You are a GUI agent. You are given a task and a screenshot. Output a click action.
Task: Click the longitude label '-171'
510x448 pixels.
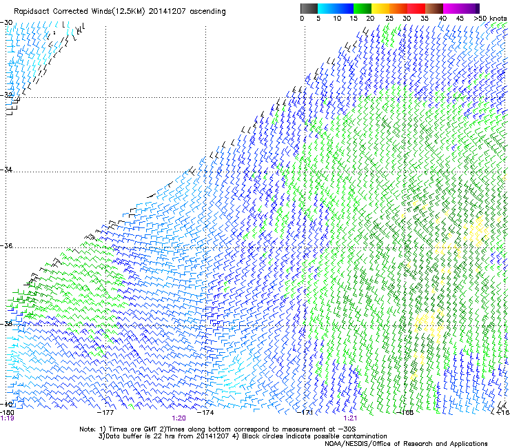(x=305, y=412)
